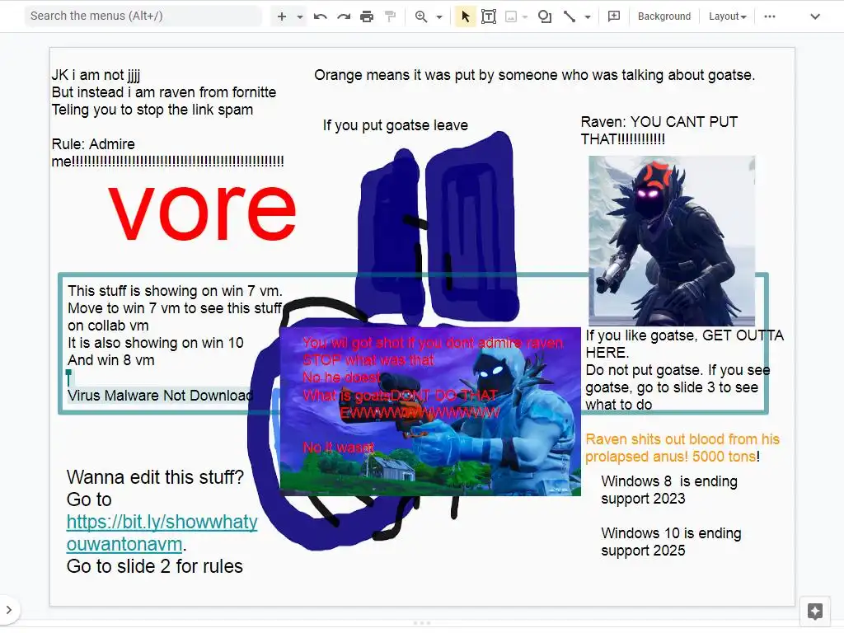The image size is (844, 633).
Task: Click the 'If you put goatse leave' text
Action: [395, 125]
